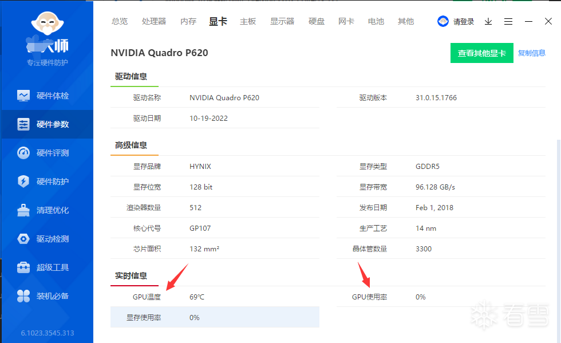The image size is (561, 343).
Task: Minimize the window
Action: [x=528, y=22]
